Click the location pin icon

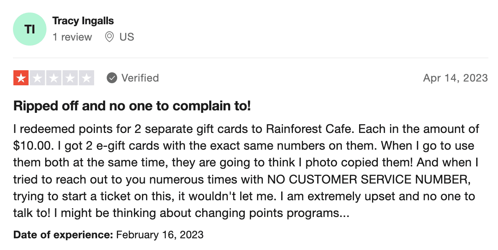click(109, 37)
